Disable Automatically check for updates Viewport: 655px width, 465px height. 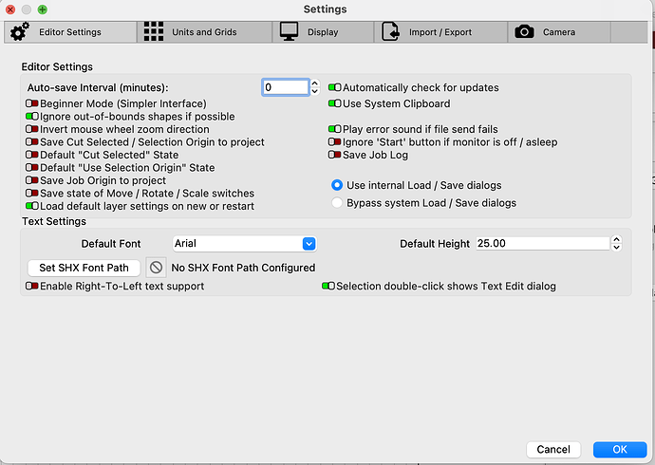[335, 87]
